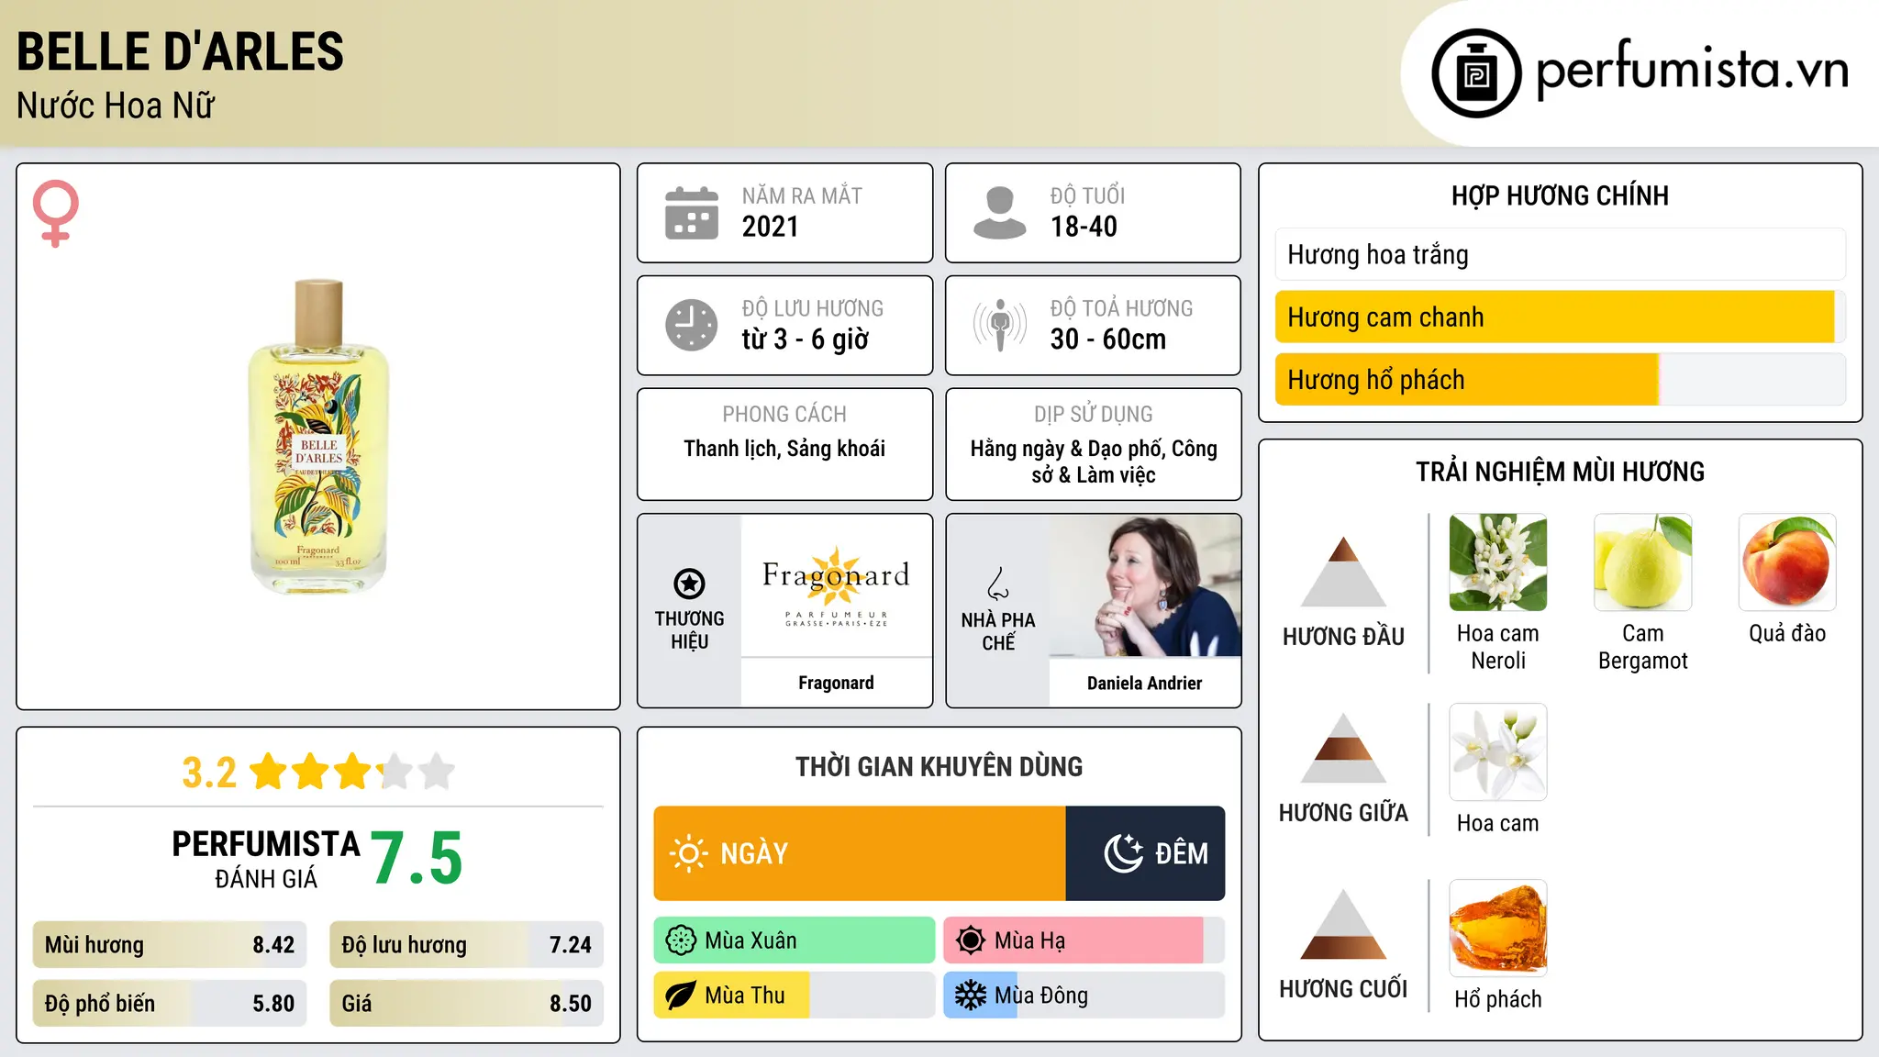Image resolution: width=1879 pixels, height=1057 pixels.
Task: Click the leaf icon for Mùa Thu
Action: (x=681, y=996)
